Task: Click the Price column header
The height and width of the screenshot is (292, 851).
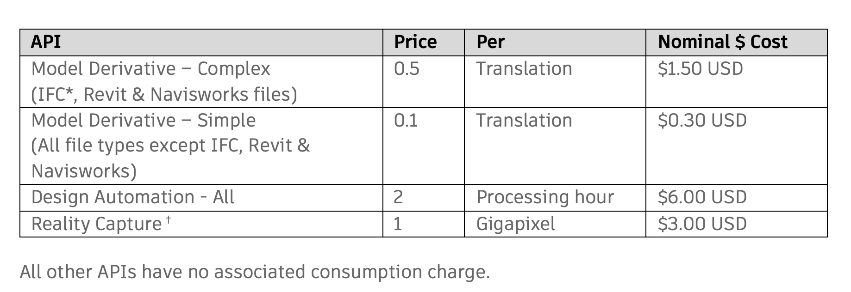Action: [x=415, y=42]
